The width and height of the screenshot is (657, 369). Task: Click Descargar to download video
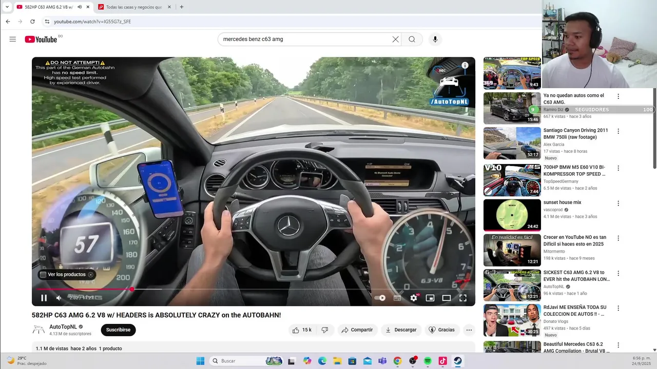(401, 330)
